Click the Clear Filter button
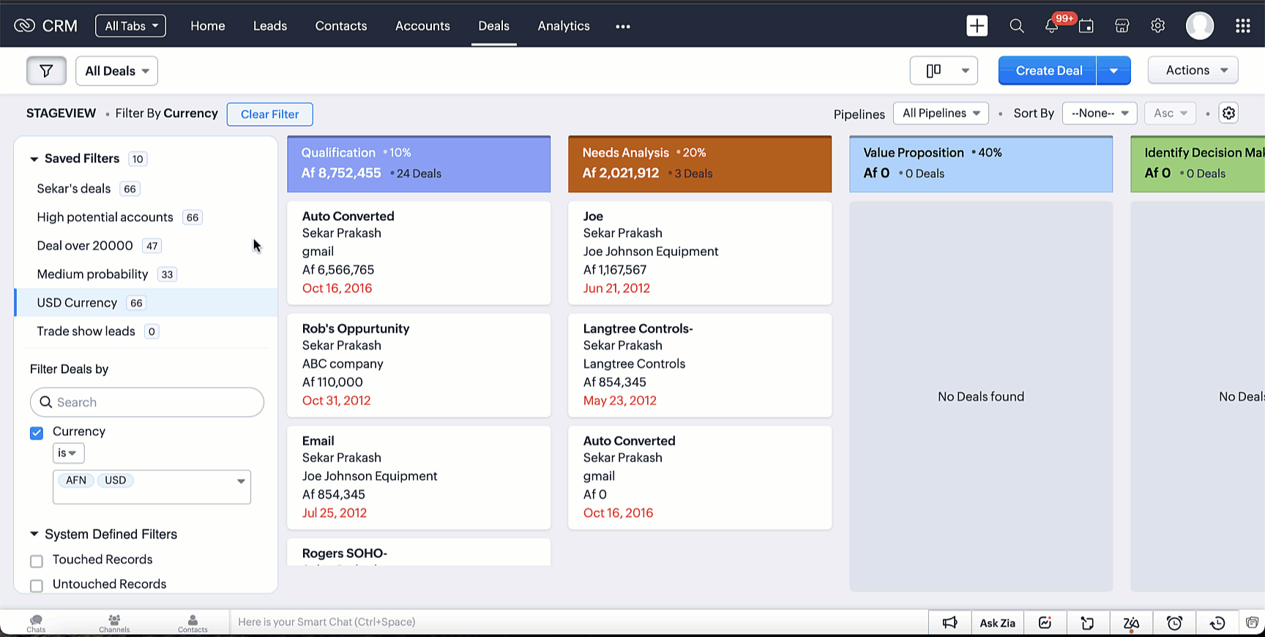Viewport: 1265px width, 637px height. 269,114
